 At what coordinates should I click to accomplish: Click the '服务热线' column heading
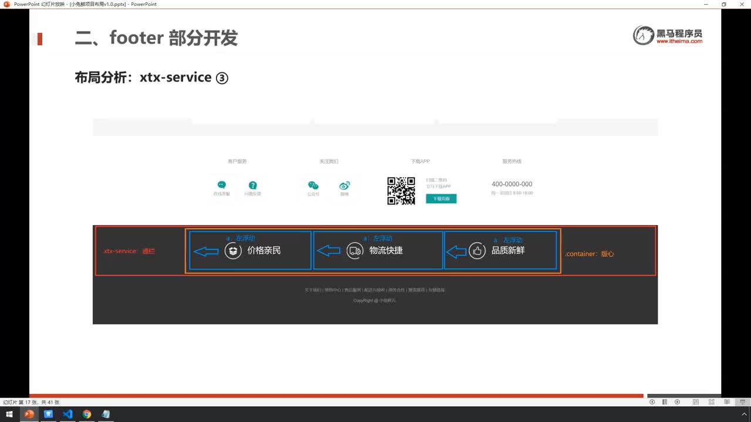[x=512, y=161]
